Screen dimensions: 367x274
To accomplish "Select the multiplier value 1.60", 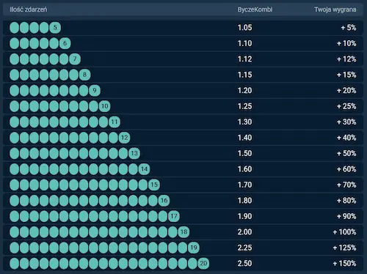I will click(x=244, y=169).
